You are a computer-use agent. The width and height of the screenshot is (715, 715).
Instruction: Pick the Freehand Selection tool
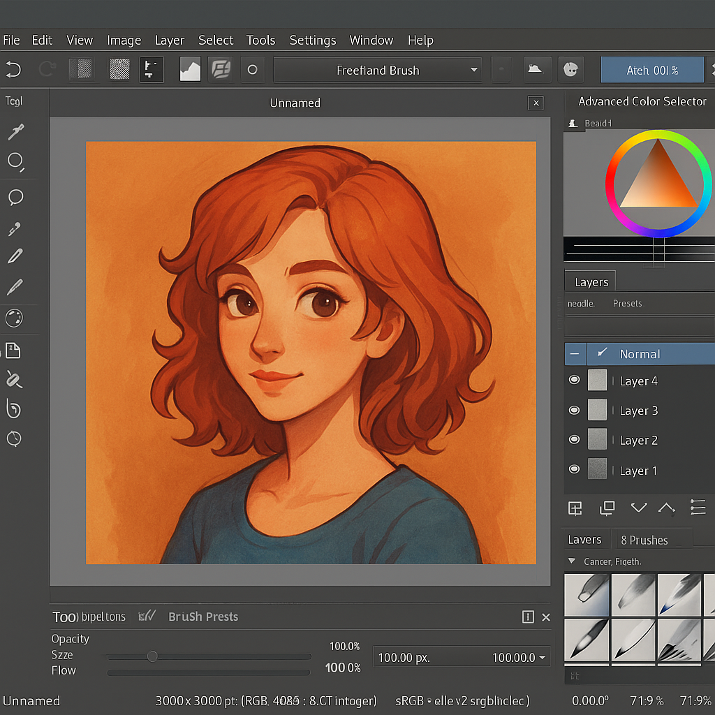point(15,198)
